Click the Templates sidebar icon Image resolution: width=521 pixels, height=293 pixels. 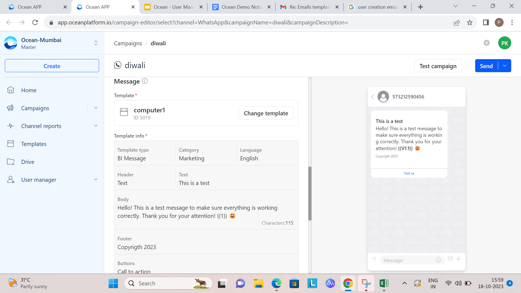pyautogui.click(x=11, y=144)
